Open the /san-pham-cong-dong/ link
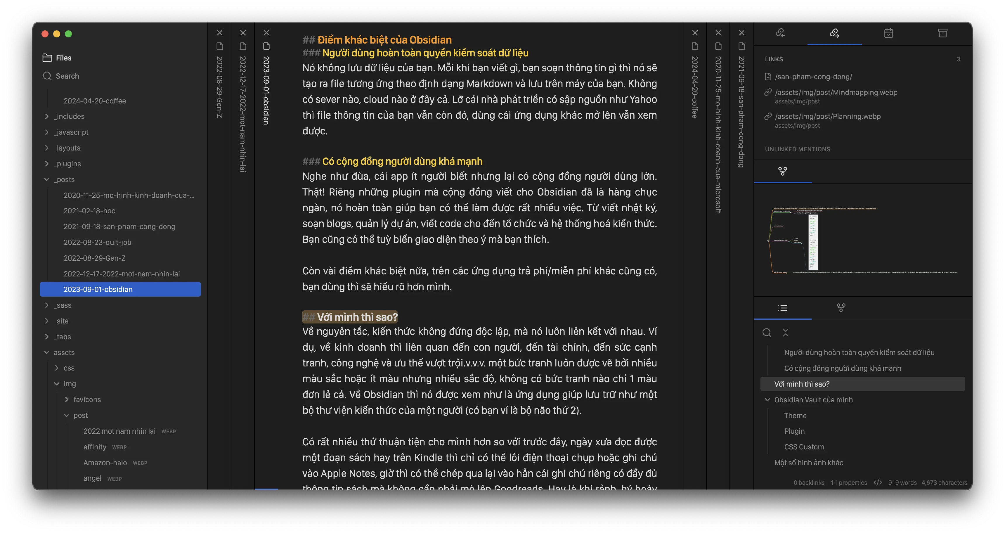This screenshot has width=1005, height=533. pyautogui.click(x=813, y=77)
